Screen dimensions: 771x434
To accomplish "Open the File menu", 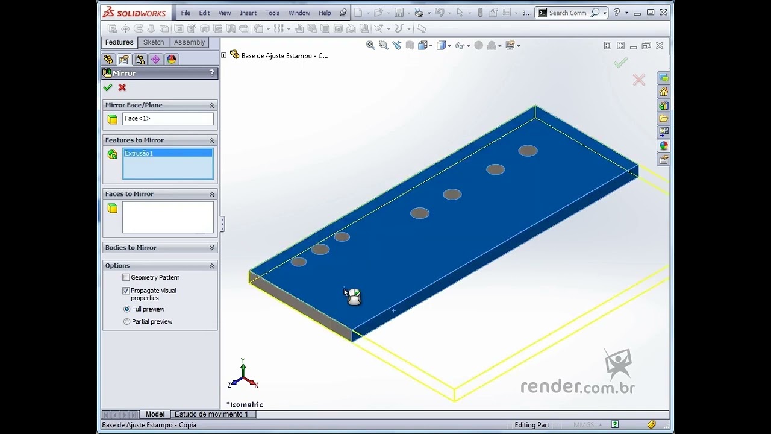I will [186, 13].
